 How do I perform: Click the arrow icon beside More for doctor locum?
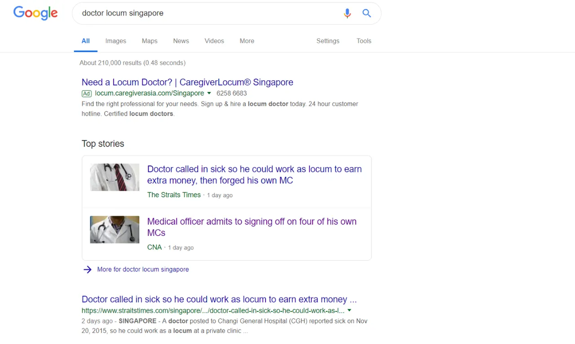(x=88, y=270)
